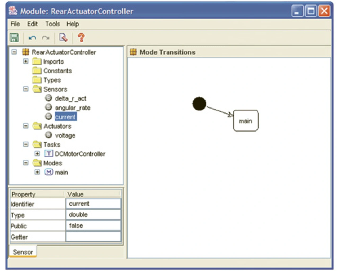Switch to the Sensor tab
The height and width of the screenshot is (271, 339).
(23, 252)
